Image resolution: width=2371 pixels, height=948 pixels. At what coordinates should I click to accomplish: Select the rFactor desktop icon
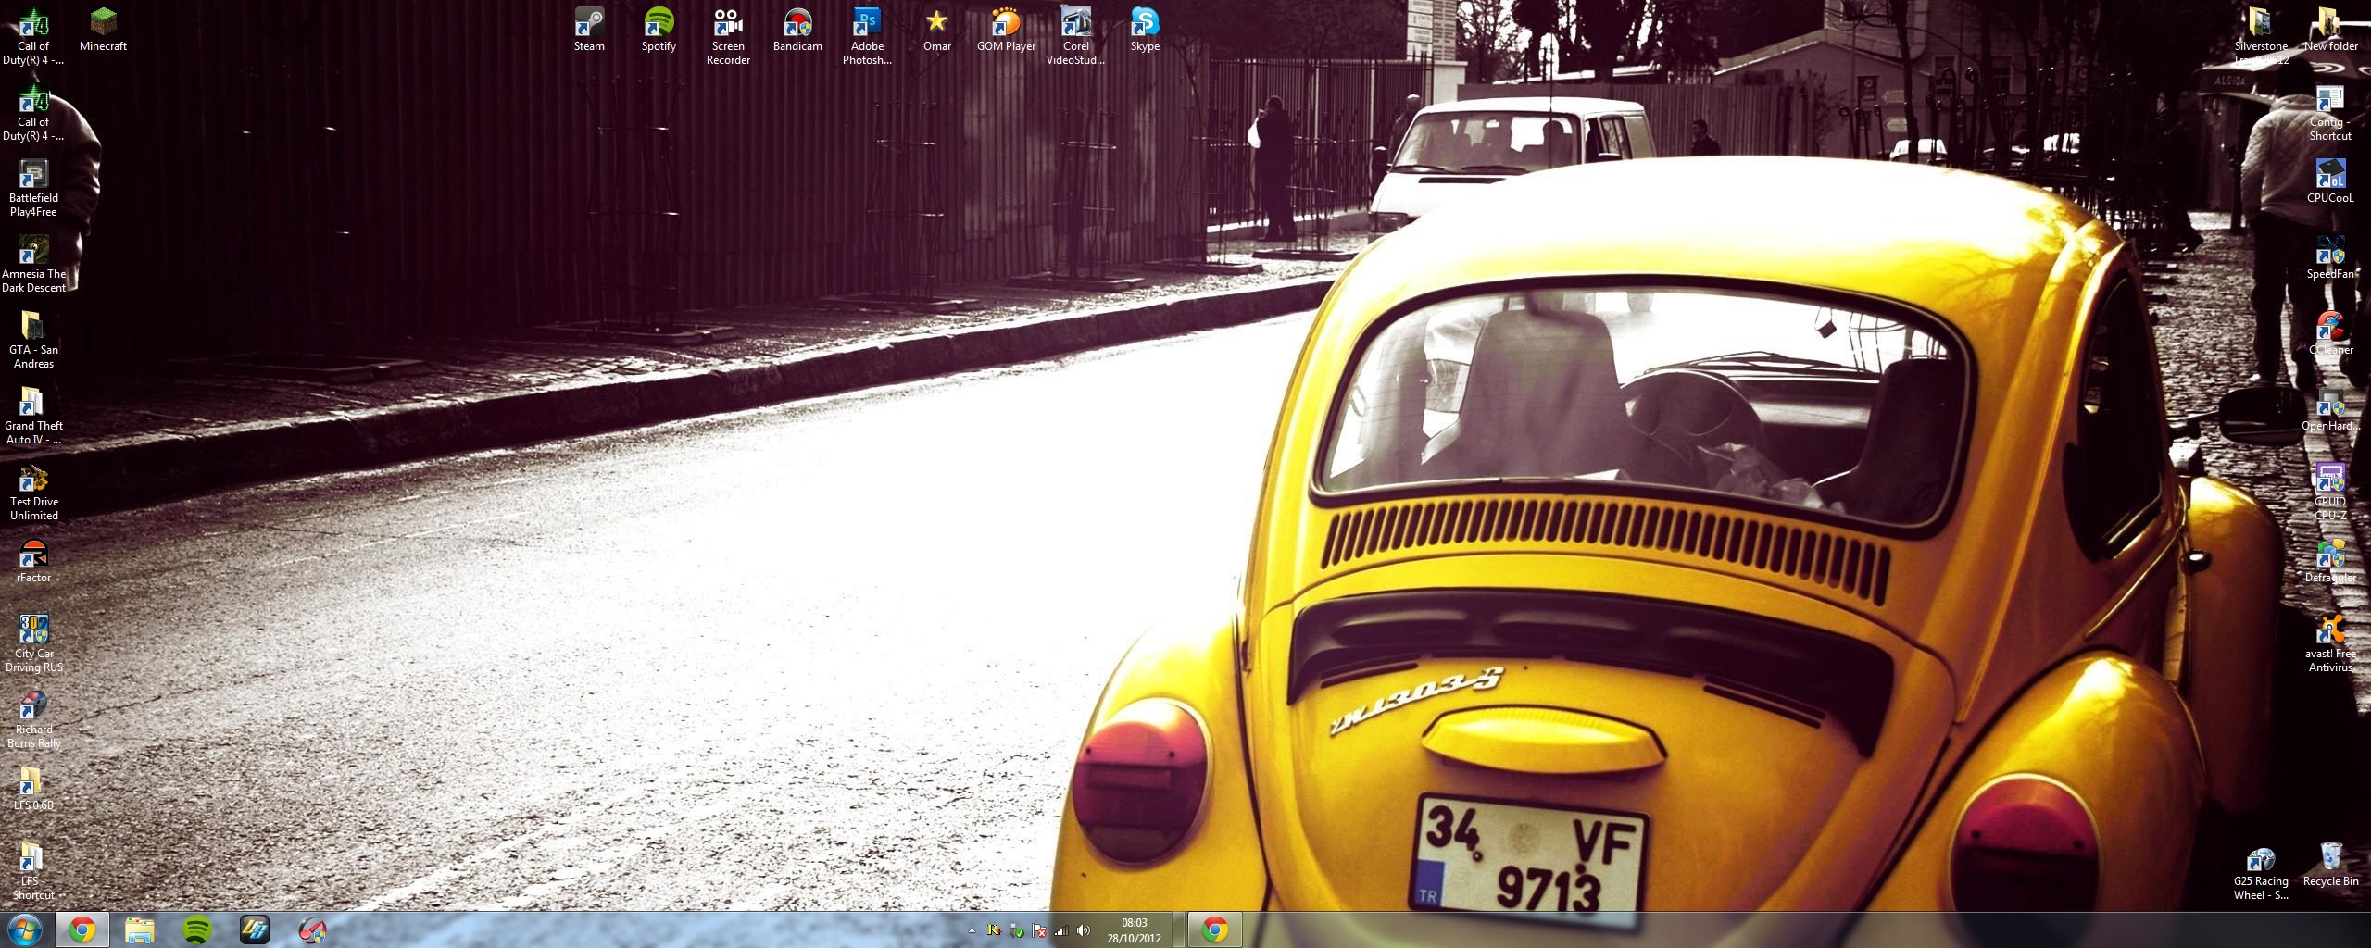pyautogui.click(x=33, y=561)
